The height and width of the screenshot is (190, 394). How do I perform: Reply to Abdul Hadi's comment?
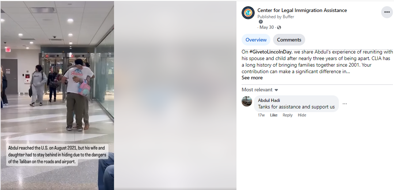[287, 115]
